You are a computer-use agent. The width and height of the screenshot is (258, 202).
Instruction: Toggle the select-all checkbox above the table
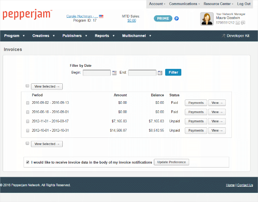(27, 86)
